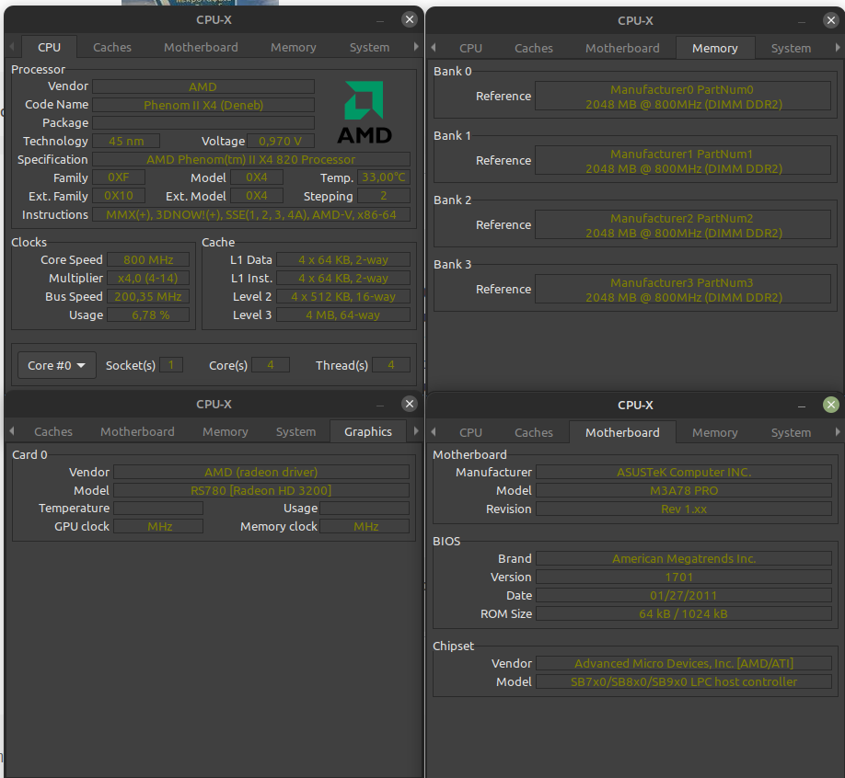Click the BIOS Date value 01/27/2011
The width and height of the screenshot is (845, 778).
(x=684, y=596)
